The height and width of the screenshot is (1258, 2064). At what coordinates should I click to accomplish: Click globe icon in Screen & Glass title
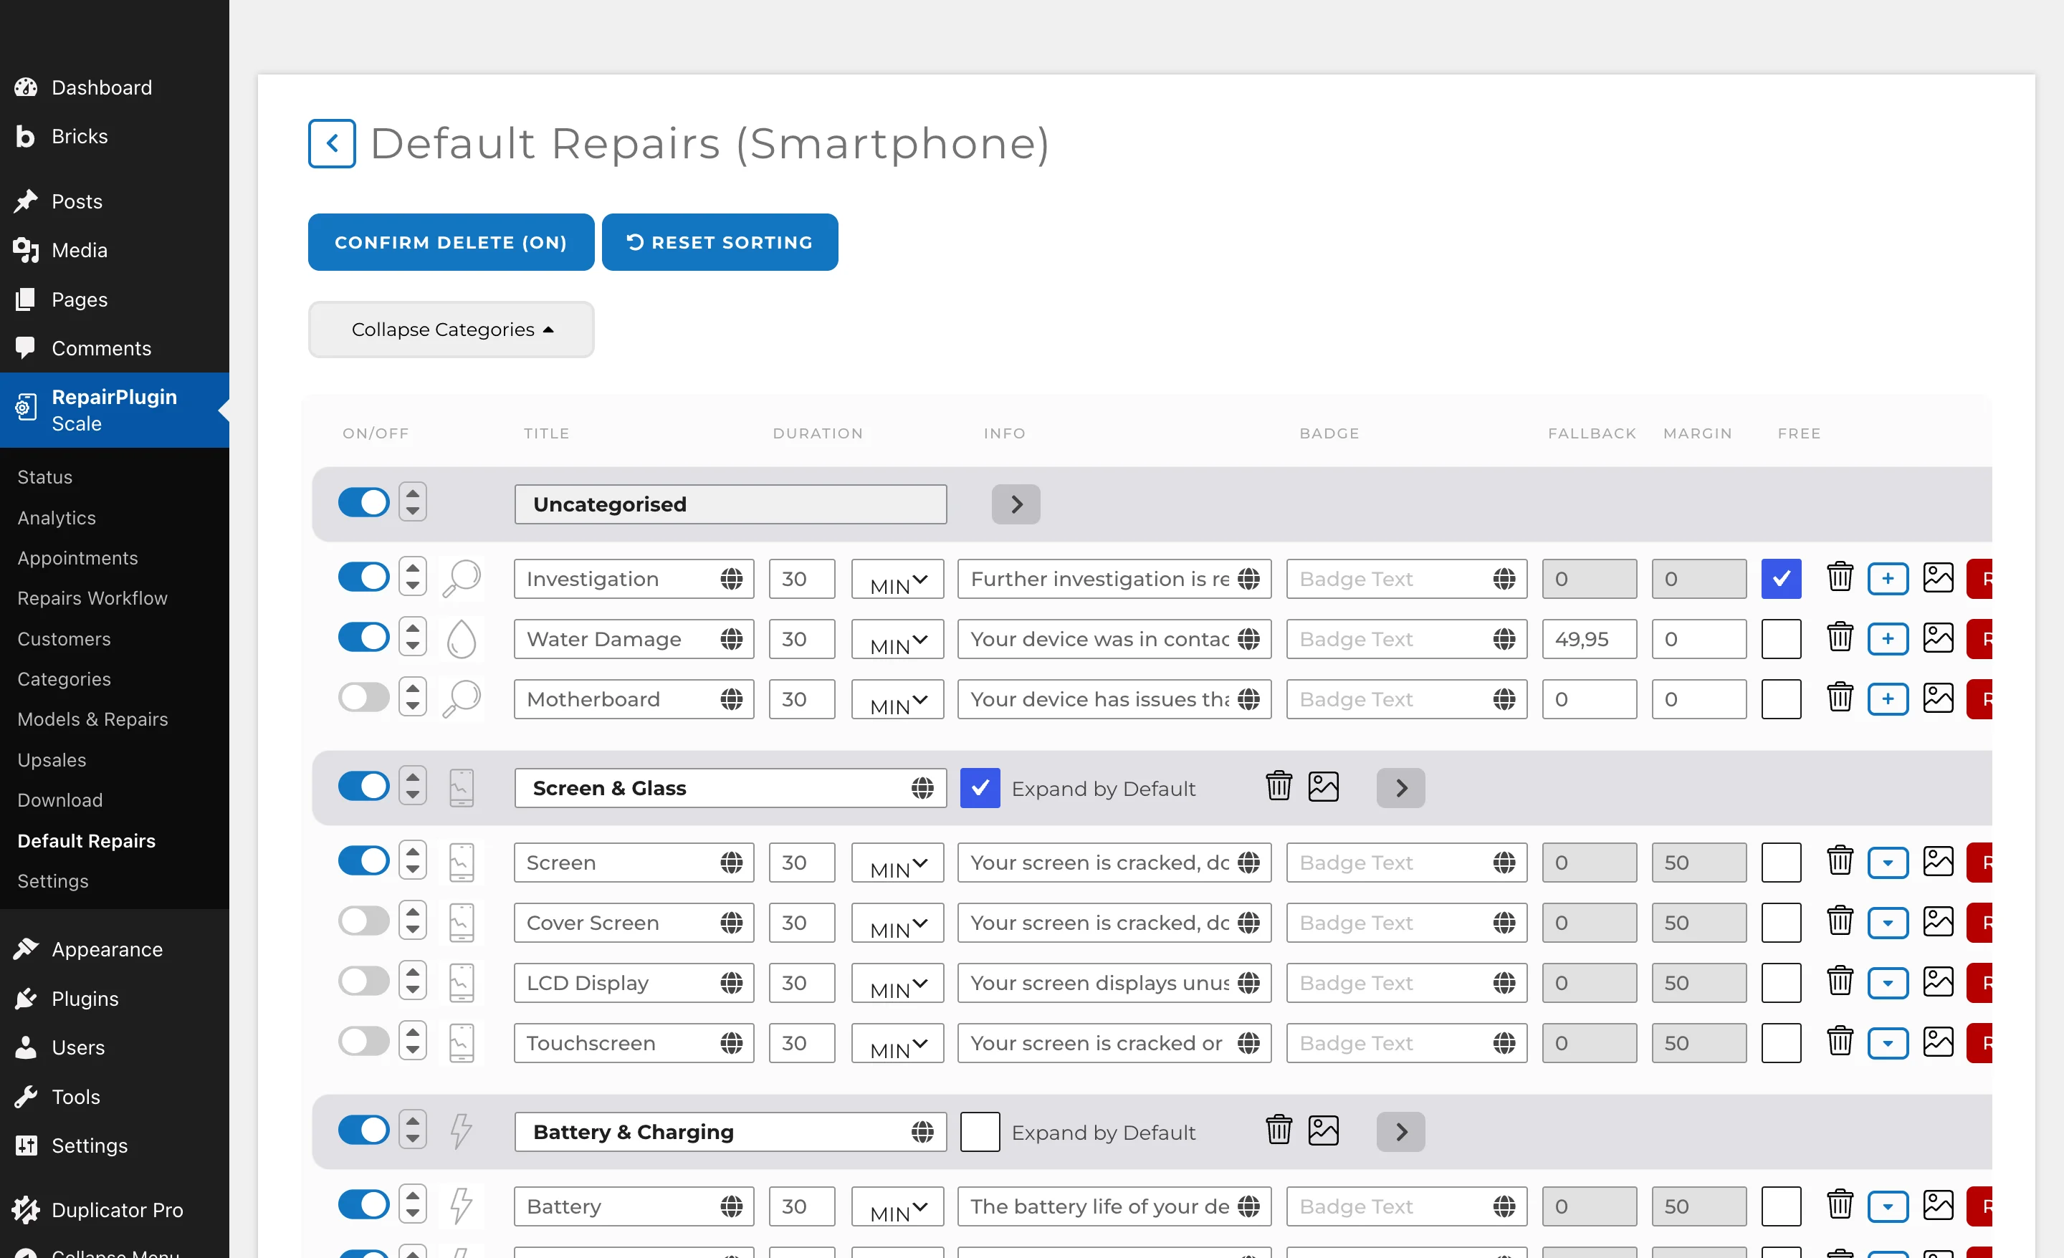922,788
